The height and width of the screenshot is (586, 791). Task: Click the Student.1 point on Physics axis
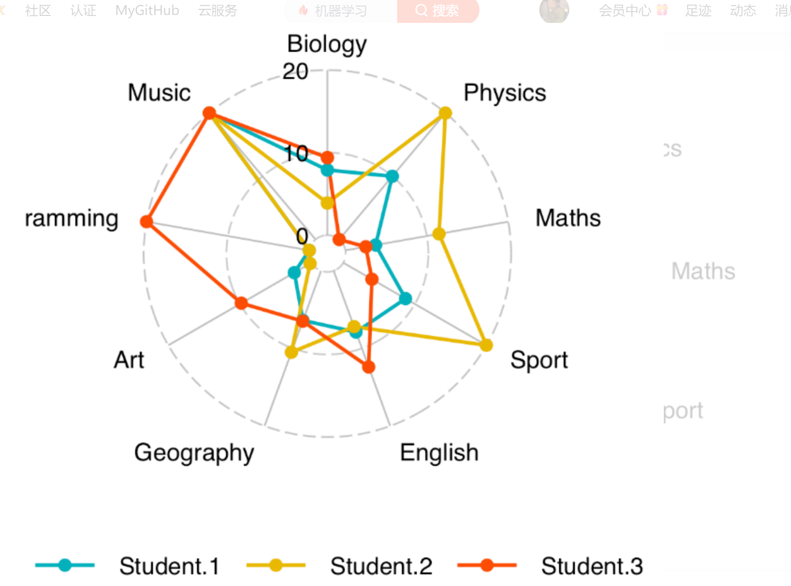392,176
